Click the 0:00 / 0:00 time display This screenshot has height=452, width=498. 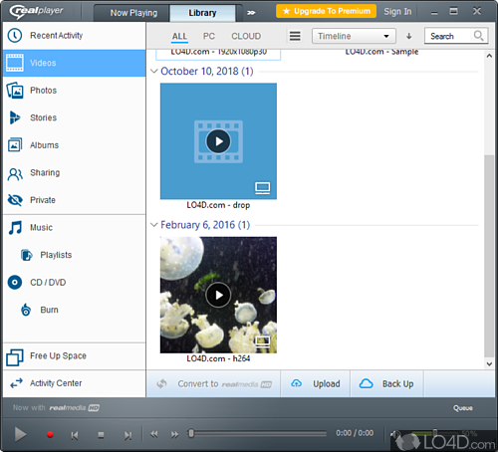355,433
